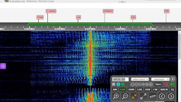The height and width of the screenshot is (102, 181).
Task: Select CW demodulation mode
Action: coord(155,90)
